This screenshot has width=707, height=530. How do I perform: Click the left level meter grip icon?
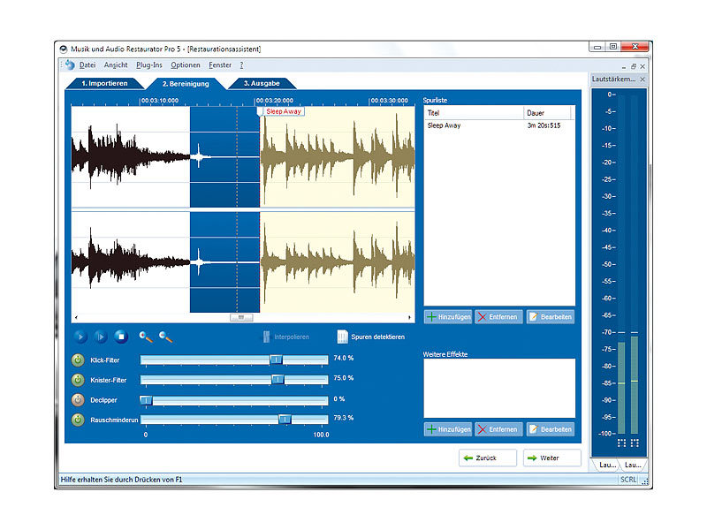pos(621,443)
